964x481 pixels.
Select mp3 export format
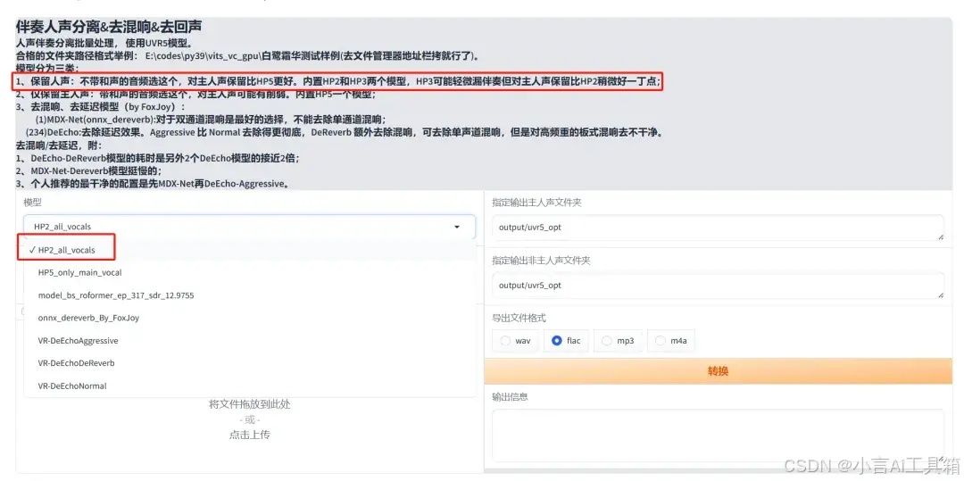(619, 340)
